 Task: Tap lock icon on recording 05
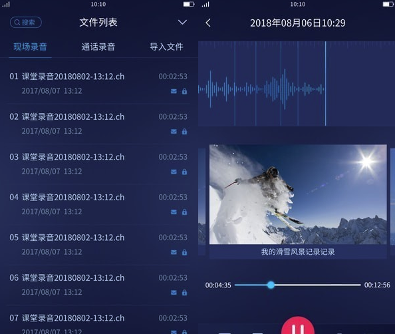point(184,252)
